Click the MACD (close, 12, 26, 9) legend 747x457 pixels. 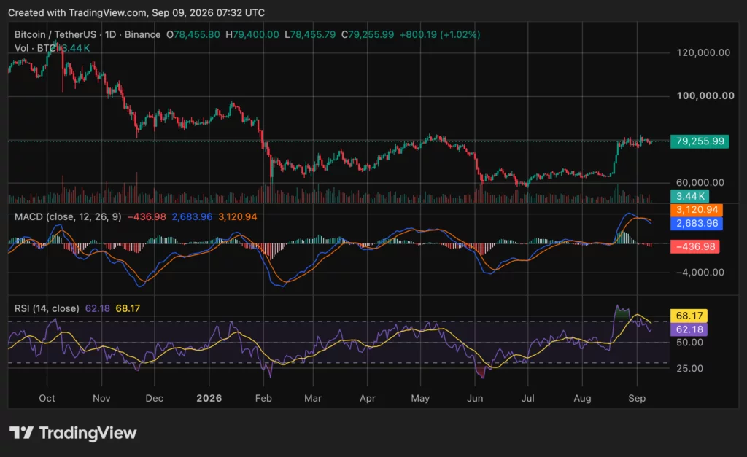[68, 217]
